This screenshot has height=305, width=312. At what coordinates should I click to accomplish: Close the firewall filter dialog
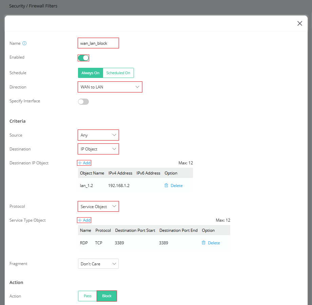pos(300,23)
